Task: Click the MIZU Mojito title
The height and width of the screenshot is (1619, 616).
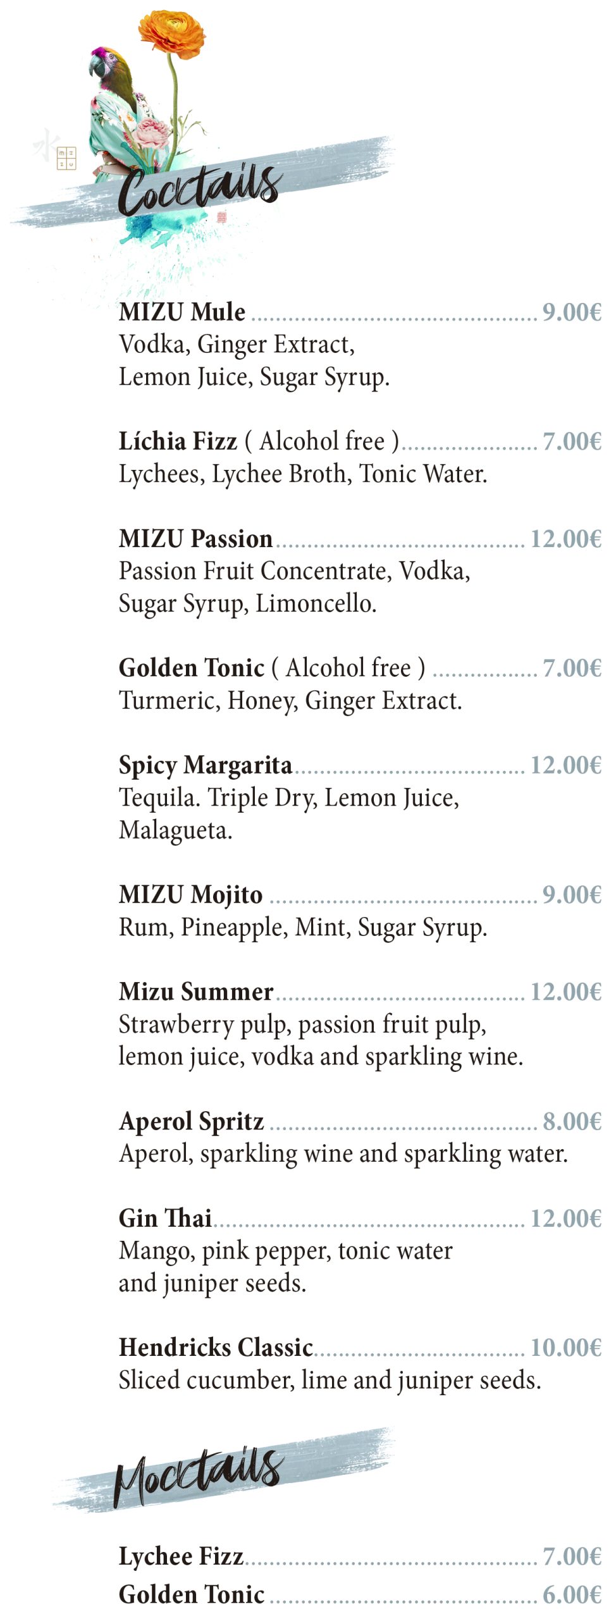Action: [191, 894]
